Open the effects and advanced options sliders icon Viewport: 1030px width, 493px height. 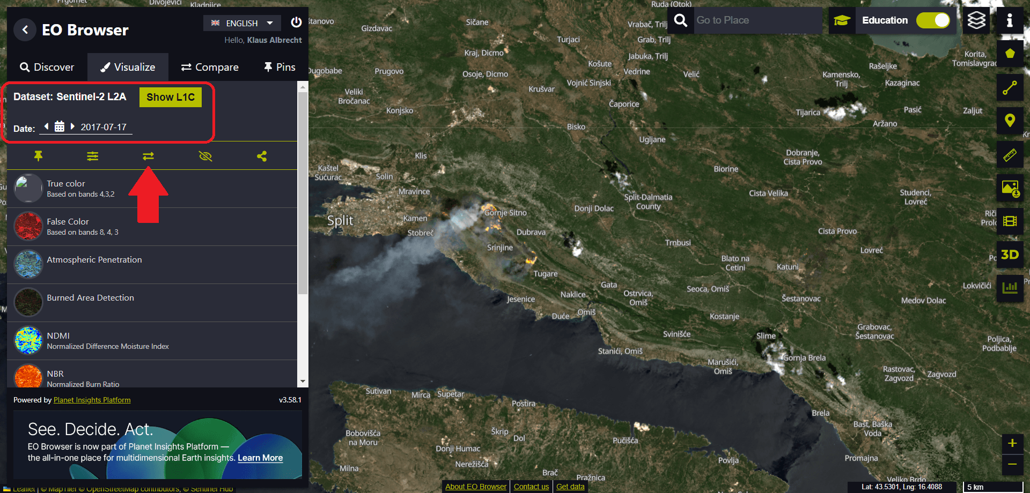[93, 156]
